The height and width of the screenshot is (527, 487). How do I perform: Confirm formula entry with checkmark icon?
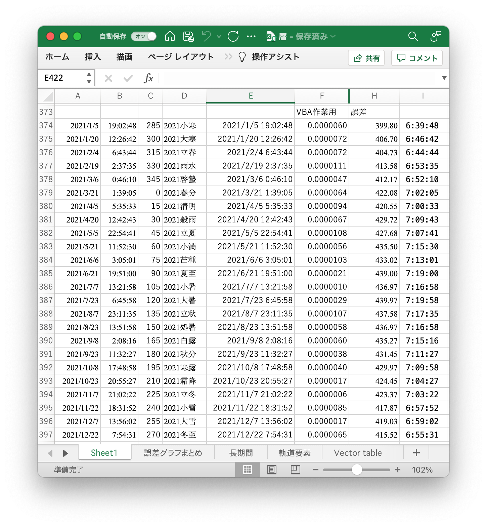(128, 78)
